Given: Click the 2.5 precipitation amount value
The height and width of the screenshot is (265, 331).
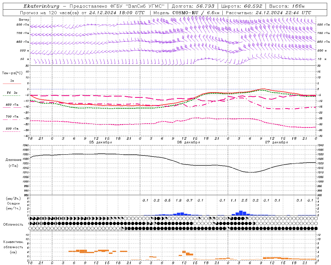Looking at the screenshot, I should point(244,201).
